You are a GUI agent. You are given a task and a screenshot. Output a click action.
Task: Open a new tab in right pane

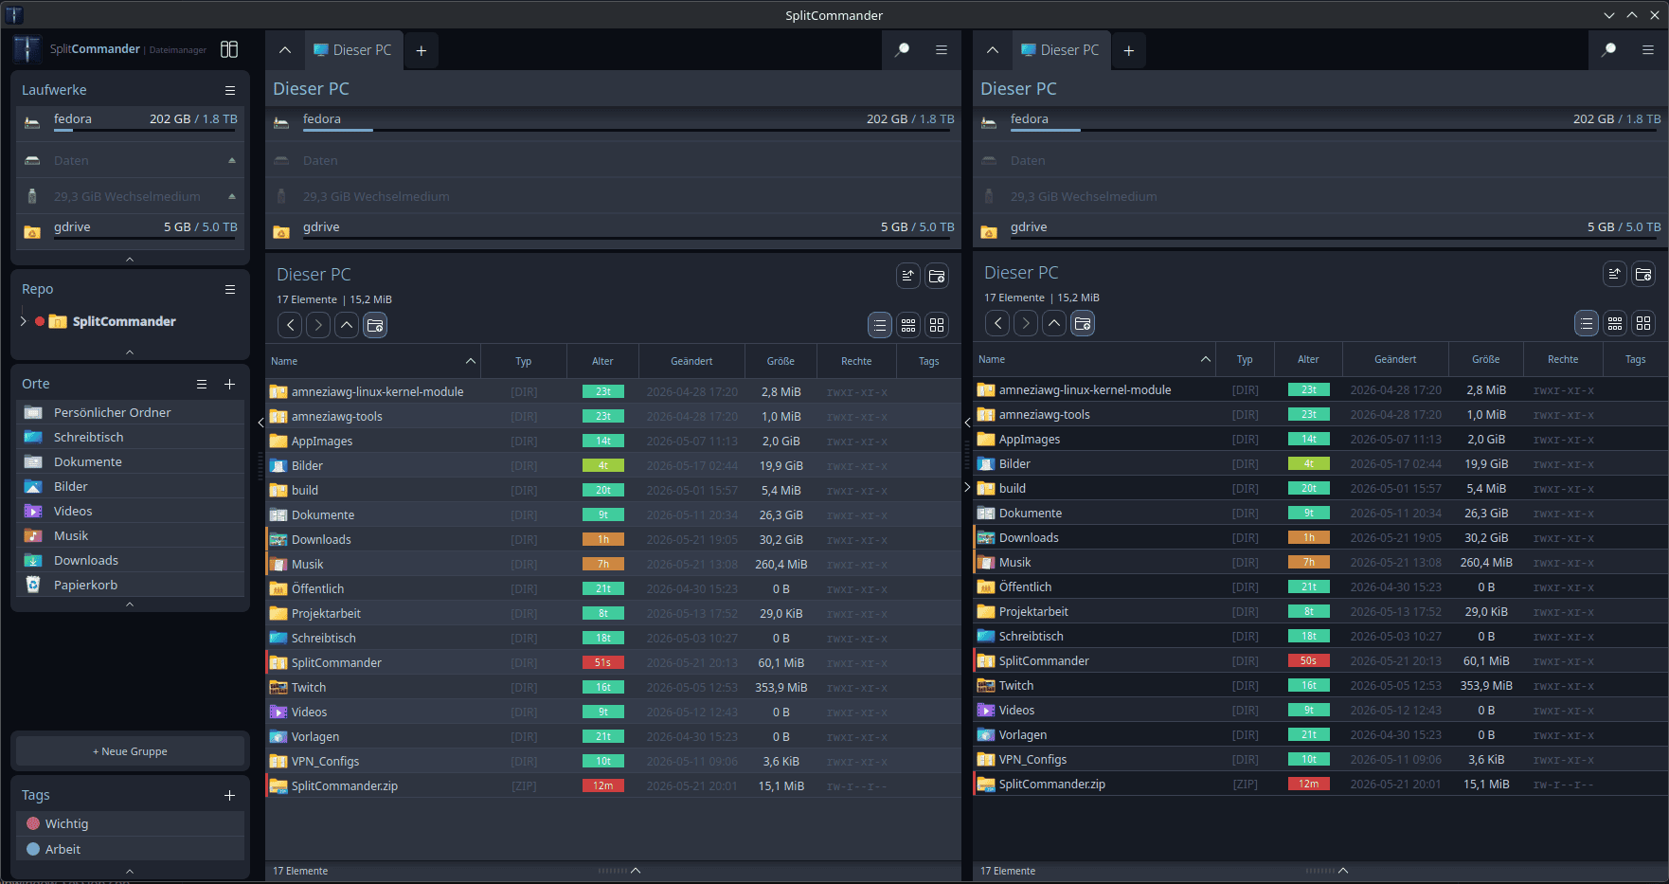[1129, 50]
